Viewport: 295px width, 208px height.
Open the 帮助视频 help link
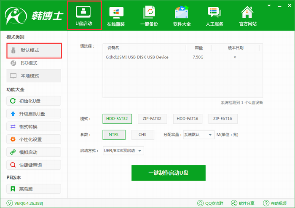click(277, 203)
